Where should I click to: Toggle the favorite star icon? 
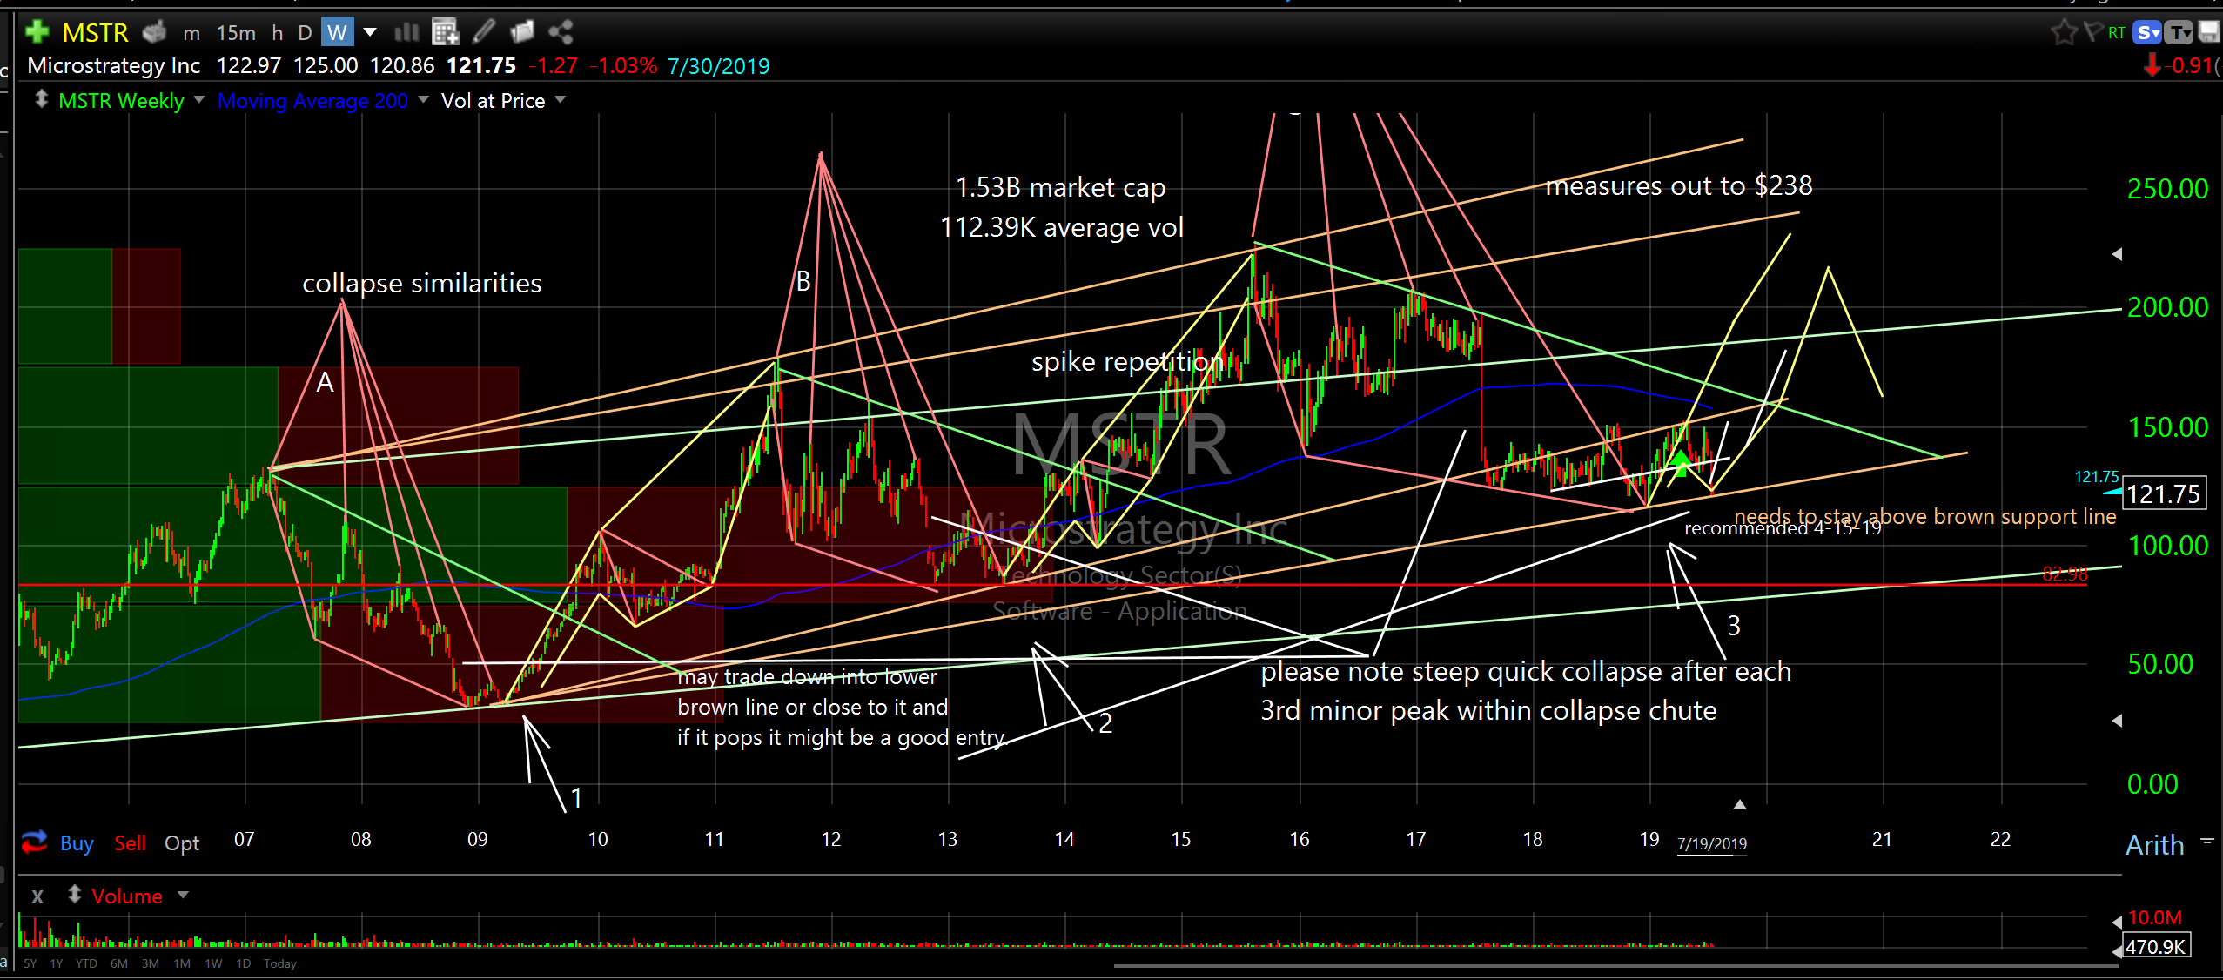2063,32
